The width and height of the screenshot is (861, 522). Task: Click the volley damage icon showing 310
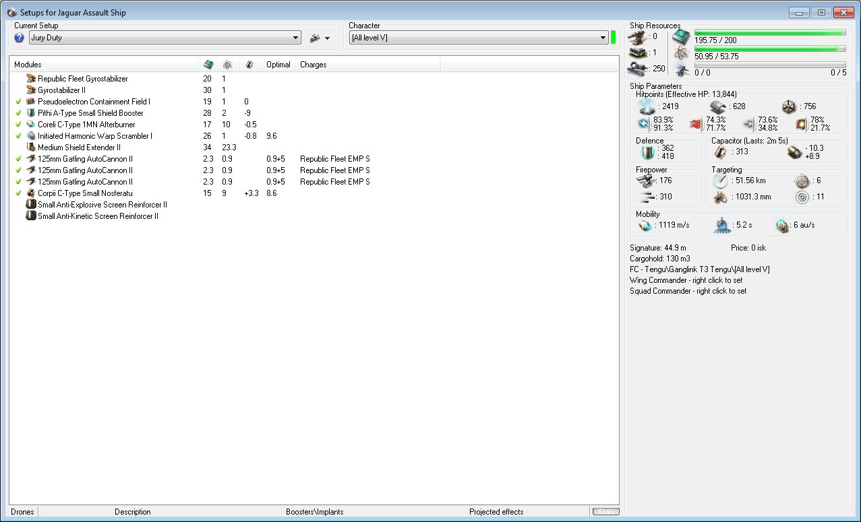click(x=646, y=197)
